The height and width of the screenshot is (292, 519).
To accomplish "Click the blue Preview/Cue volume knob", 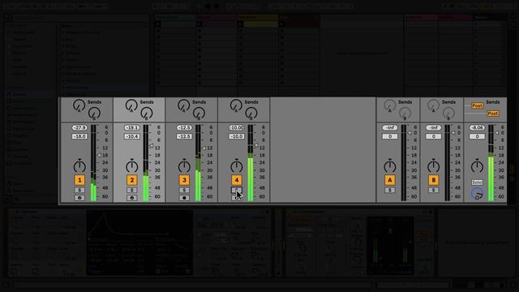I will tap(477, 194).
